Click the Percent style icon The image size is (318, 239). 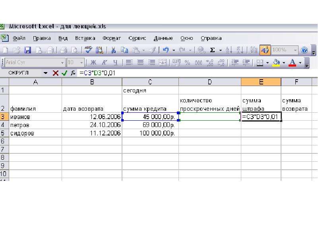coord(187,63)
